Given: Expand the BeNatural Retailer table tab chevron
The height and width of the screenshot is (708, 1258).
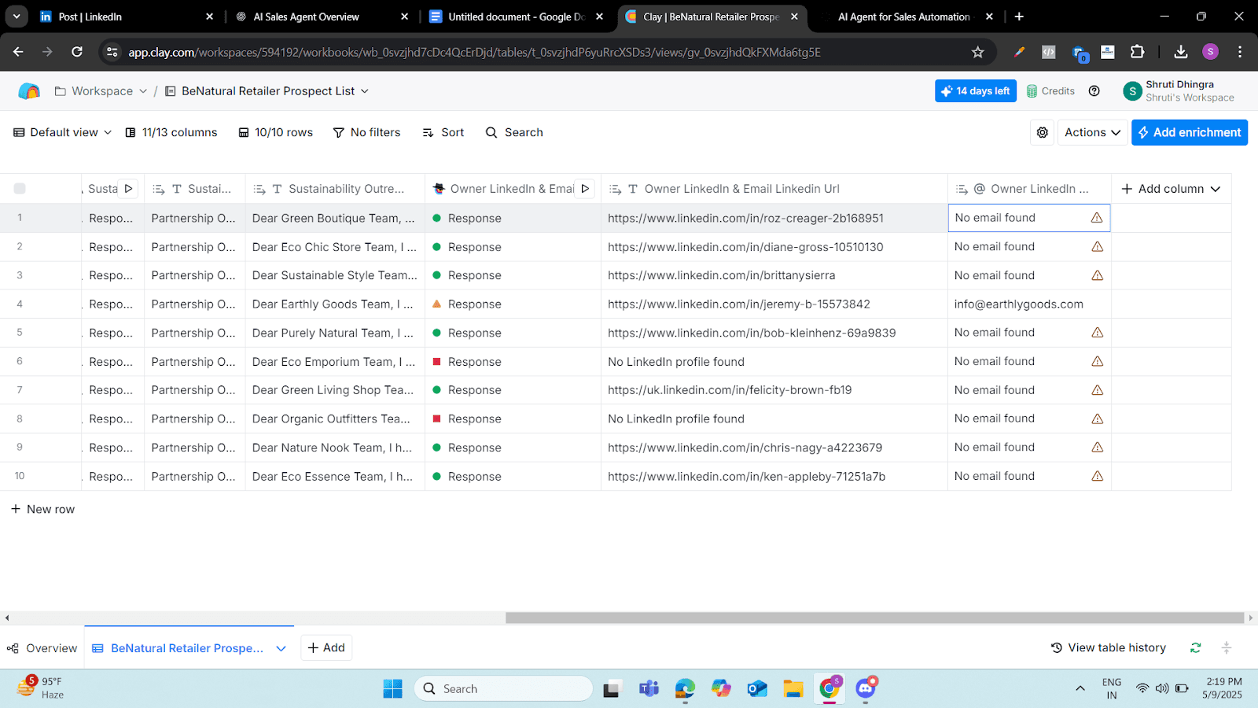Looking at the screenshot, I should [x=281, y=648].
